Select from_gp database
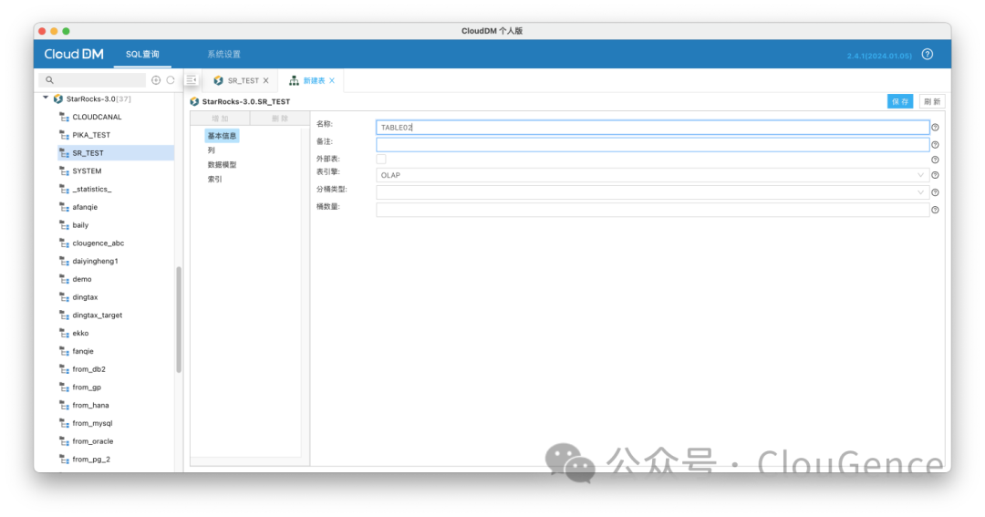 [x=87, y=388]
